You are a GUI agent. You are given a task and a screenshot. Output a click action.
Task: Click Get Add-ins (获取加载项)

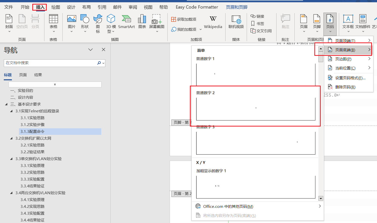click(184, 19)
